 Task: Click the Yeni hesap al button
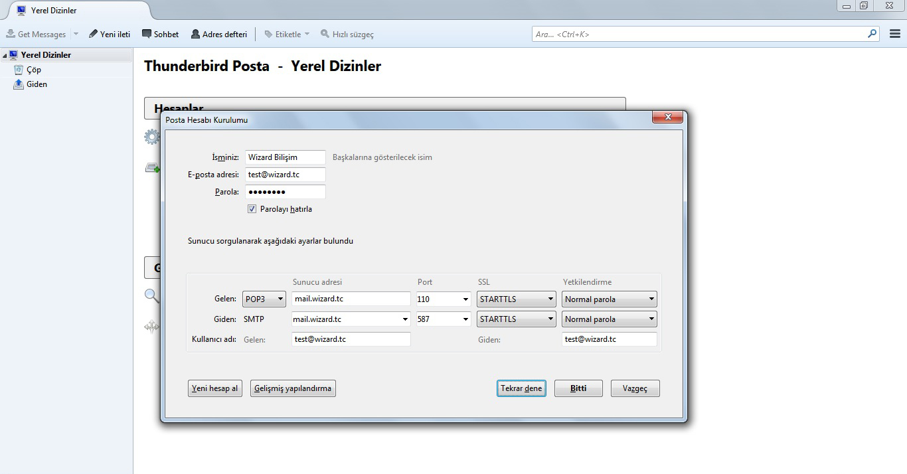click(215, 388)
